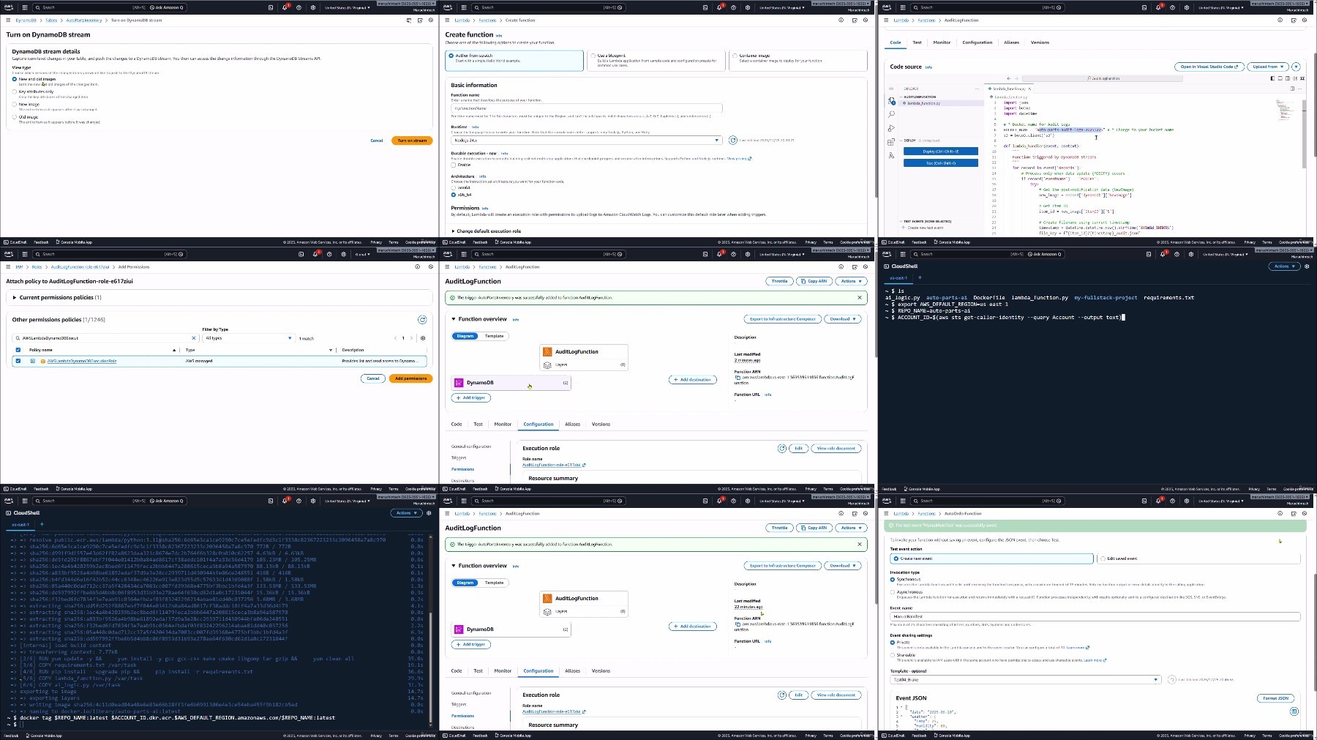Select the Old image view type
This screenshot has height=740, width=1317.
(x=14, y=117)
